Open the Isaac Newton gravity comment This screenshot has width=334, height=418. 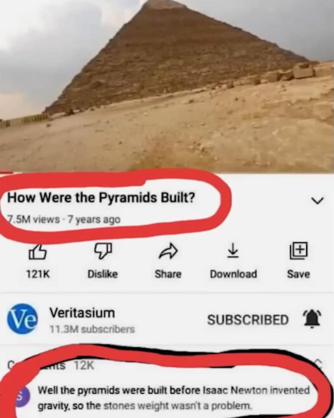pos(174,398)
